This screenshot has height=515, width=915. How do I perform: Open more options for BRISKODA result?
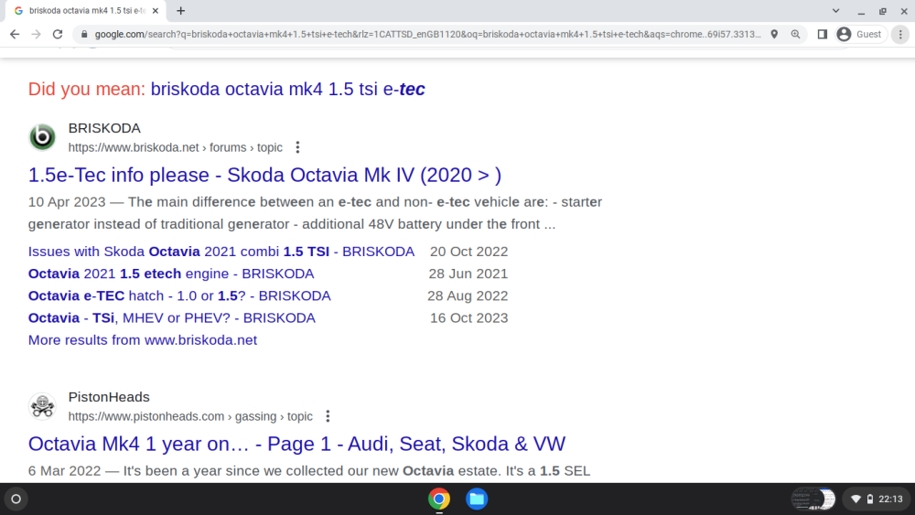click(297, 147)
